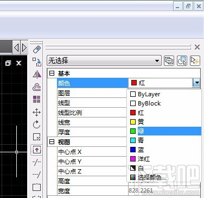Activate the Mirror tool icon

(37, 75)
